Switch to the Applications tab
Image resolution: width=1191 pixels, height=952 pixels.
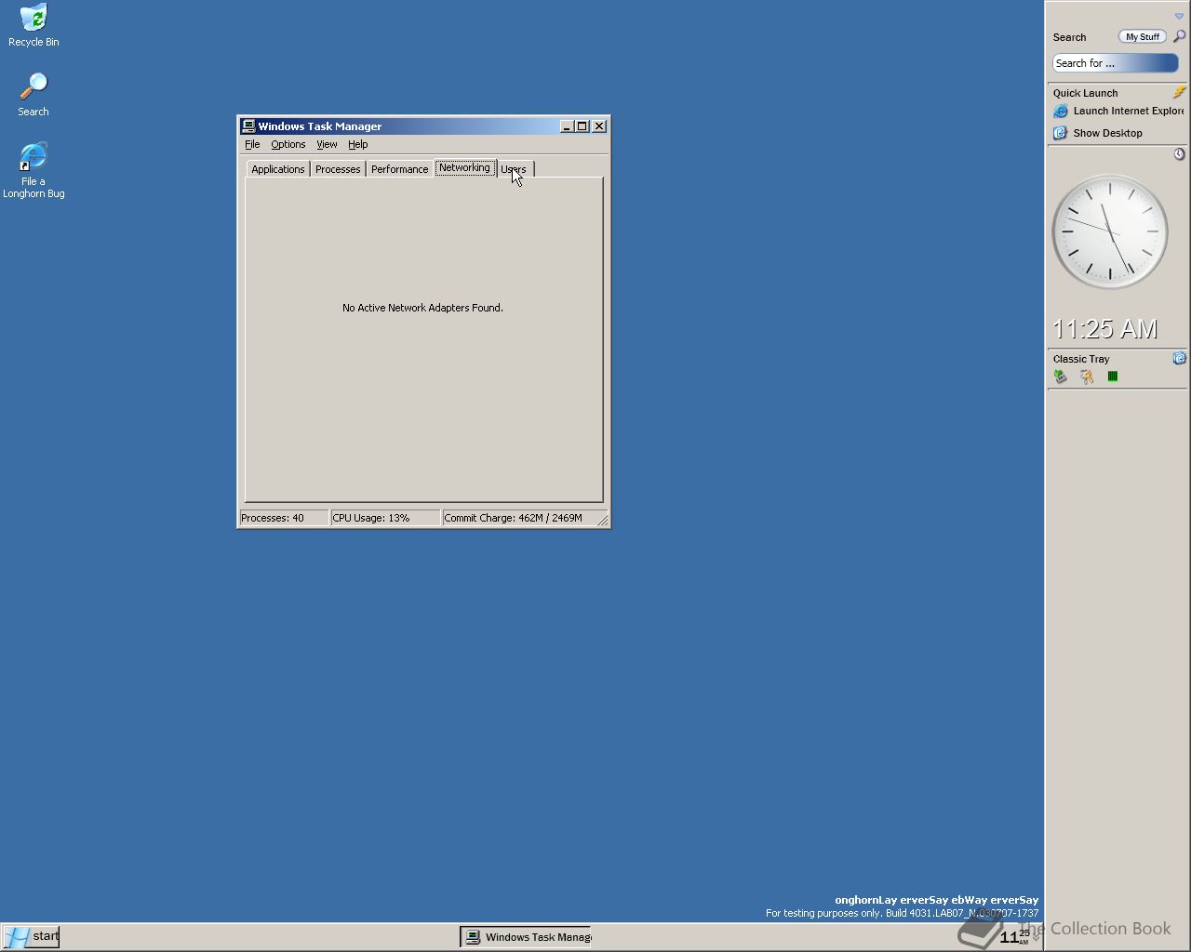click(x=277, y=169)
